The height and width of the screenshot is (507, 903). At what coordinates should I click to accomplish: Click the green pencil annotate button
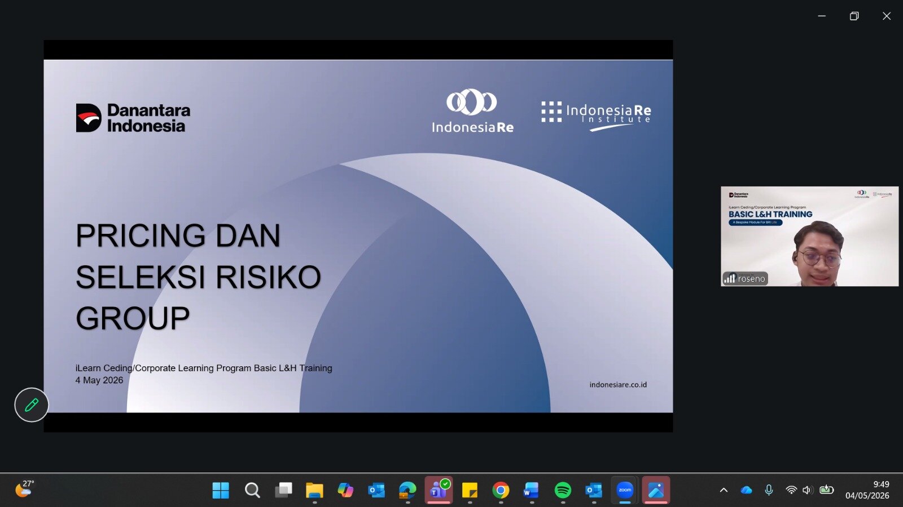[x=32, y=404]
